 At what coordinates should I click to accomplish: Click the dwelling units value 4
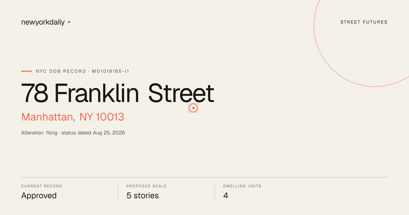(x=226, y=196)
